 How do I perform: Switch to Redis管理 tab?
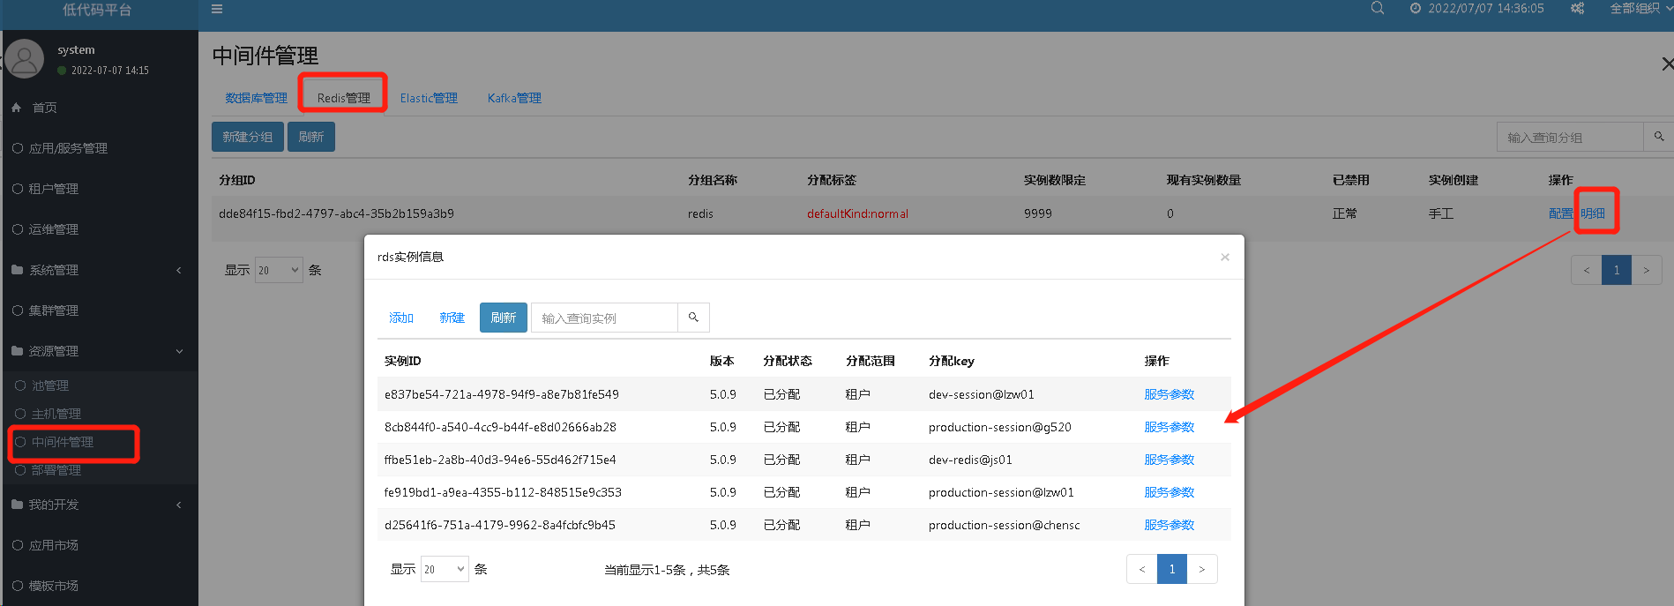coord(344,98)
